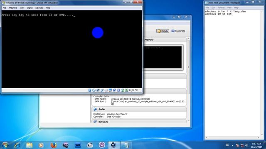The height and width of the screenshot is (149, 266).
Task: Click the USB devices indicator in VM status bar
Action: [x=102, y=90]
